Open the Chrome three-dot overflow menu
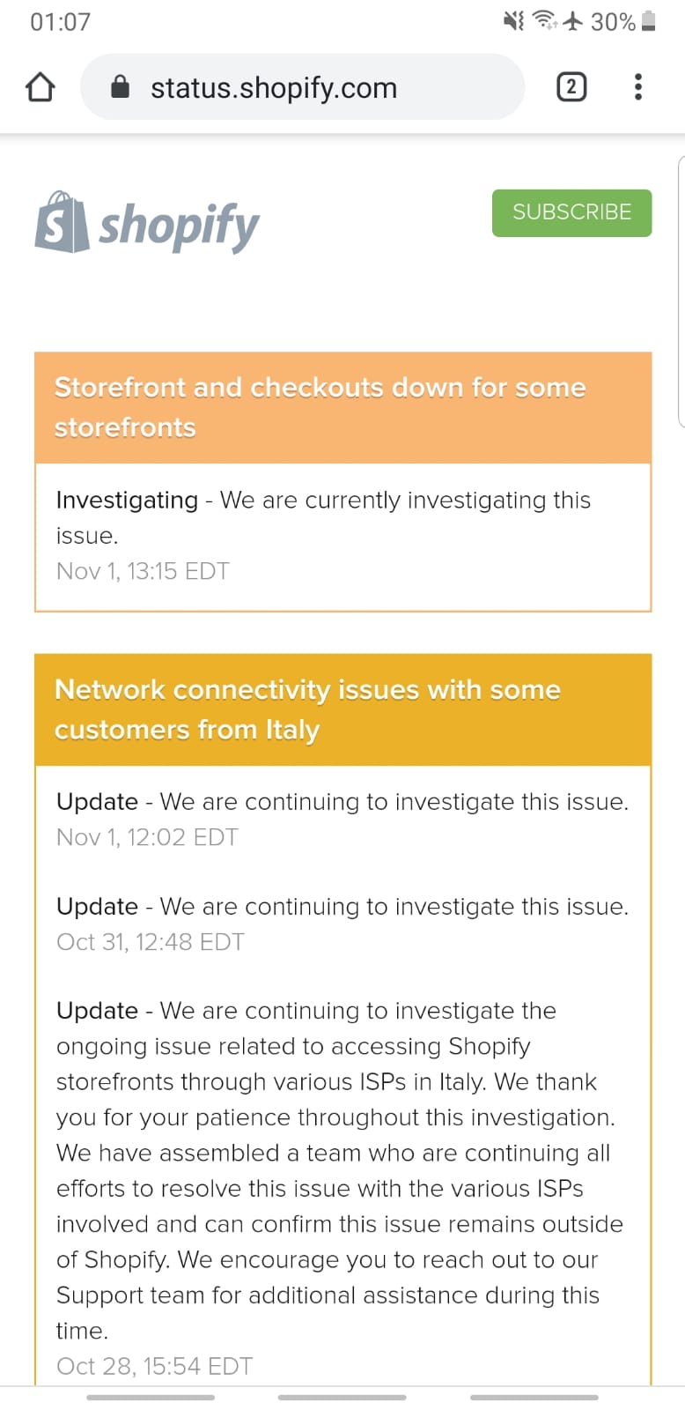Image resolution: width=685 pixels, height=1410 pixels. point(638,86)
